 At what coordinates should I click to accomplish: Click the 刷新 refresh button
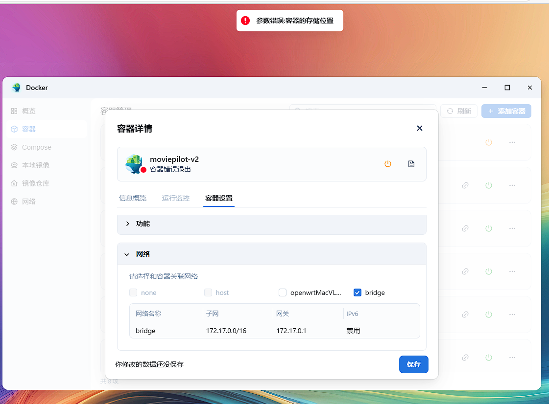point(459,111)
